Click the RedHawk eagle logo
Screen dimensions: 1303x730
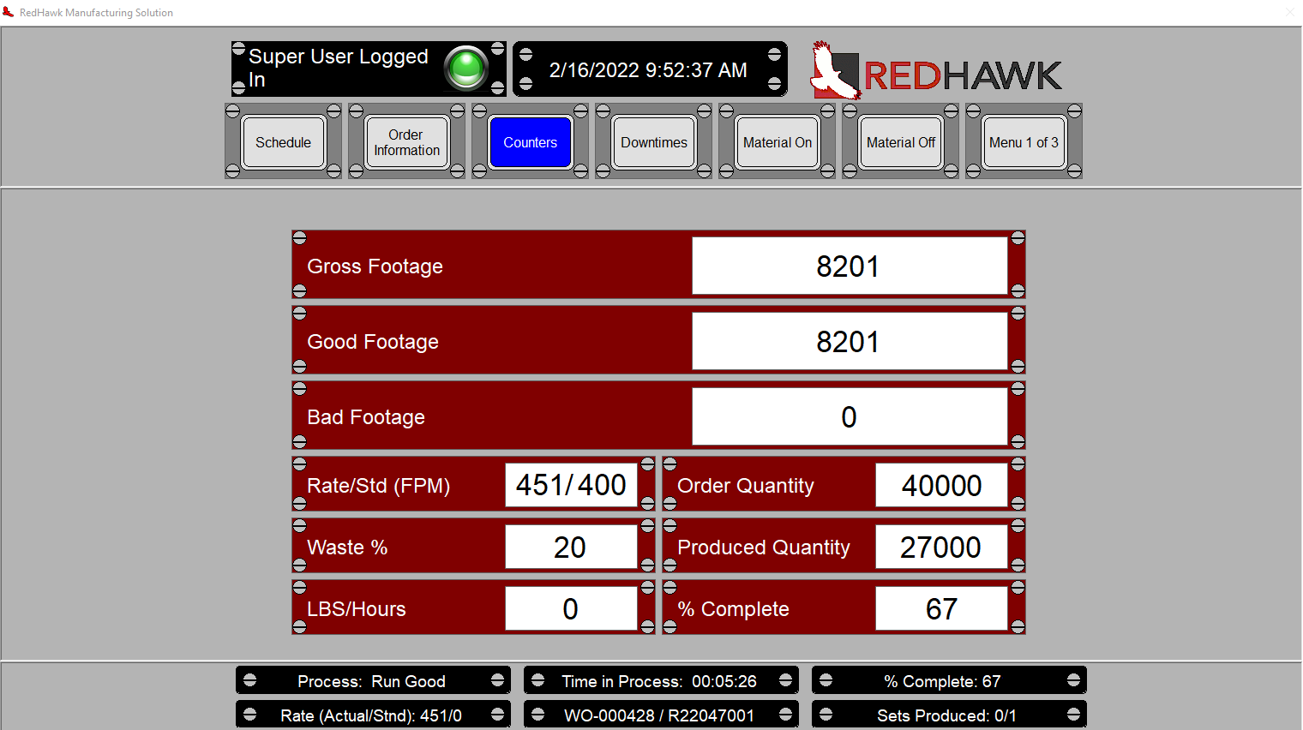(x=836, y=69)
